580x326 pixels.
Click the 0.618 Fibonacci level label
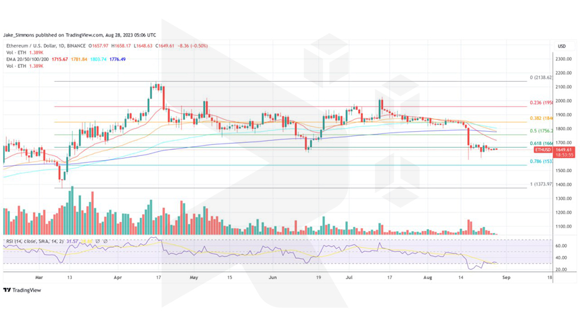pyautogui.click(x=540, y=143)
